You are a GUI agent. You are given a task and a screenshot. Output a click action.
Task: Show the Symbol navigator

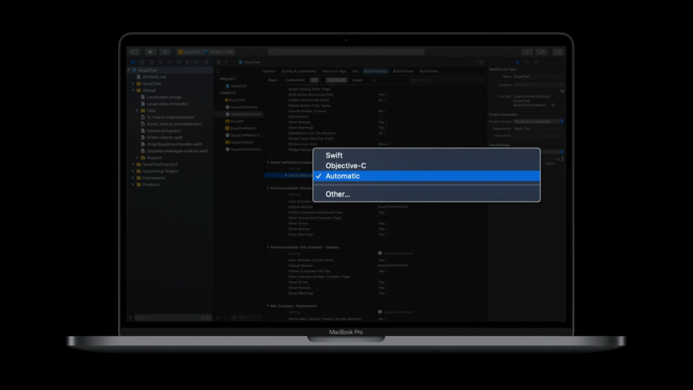pos(151,62)
